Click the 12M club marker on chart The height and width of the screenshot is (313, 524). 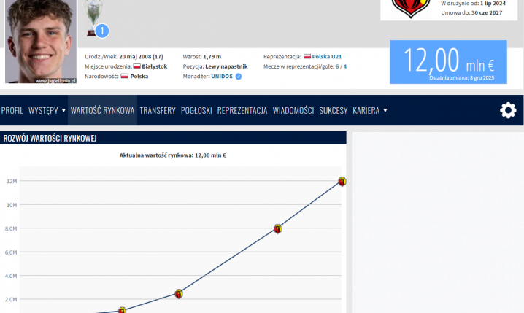pyautogui.click(x=342, y=181)
